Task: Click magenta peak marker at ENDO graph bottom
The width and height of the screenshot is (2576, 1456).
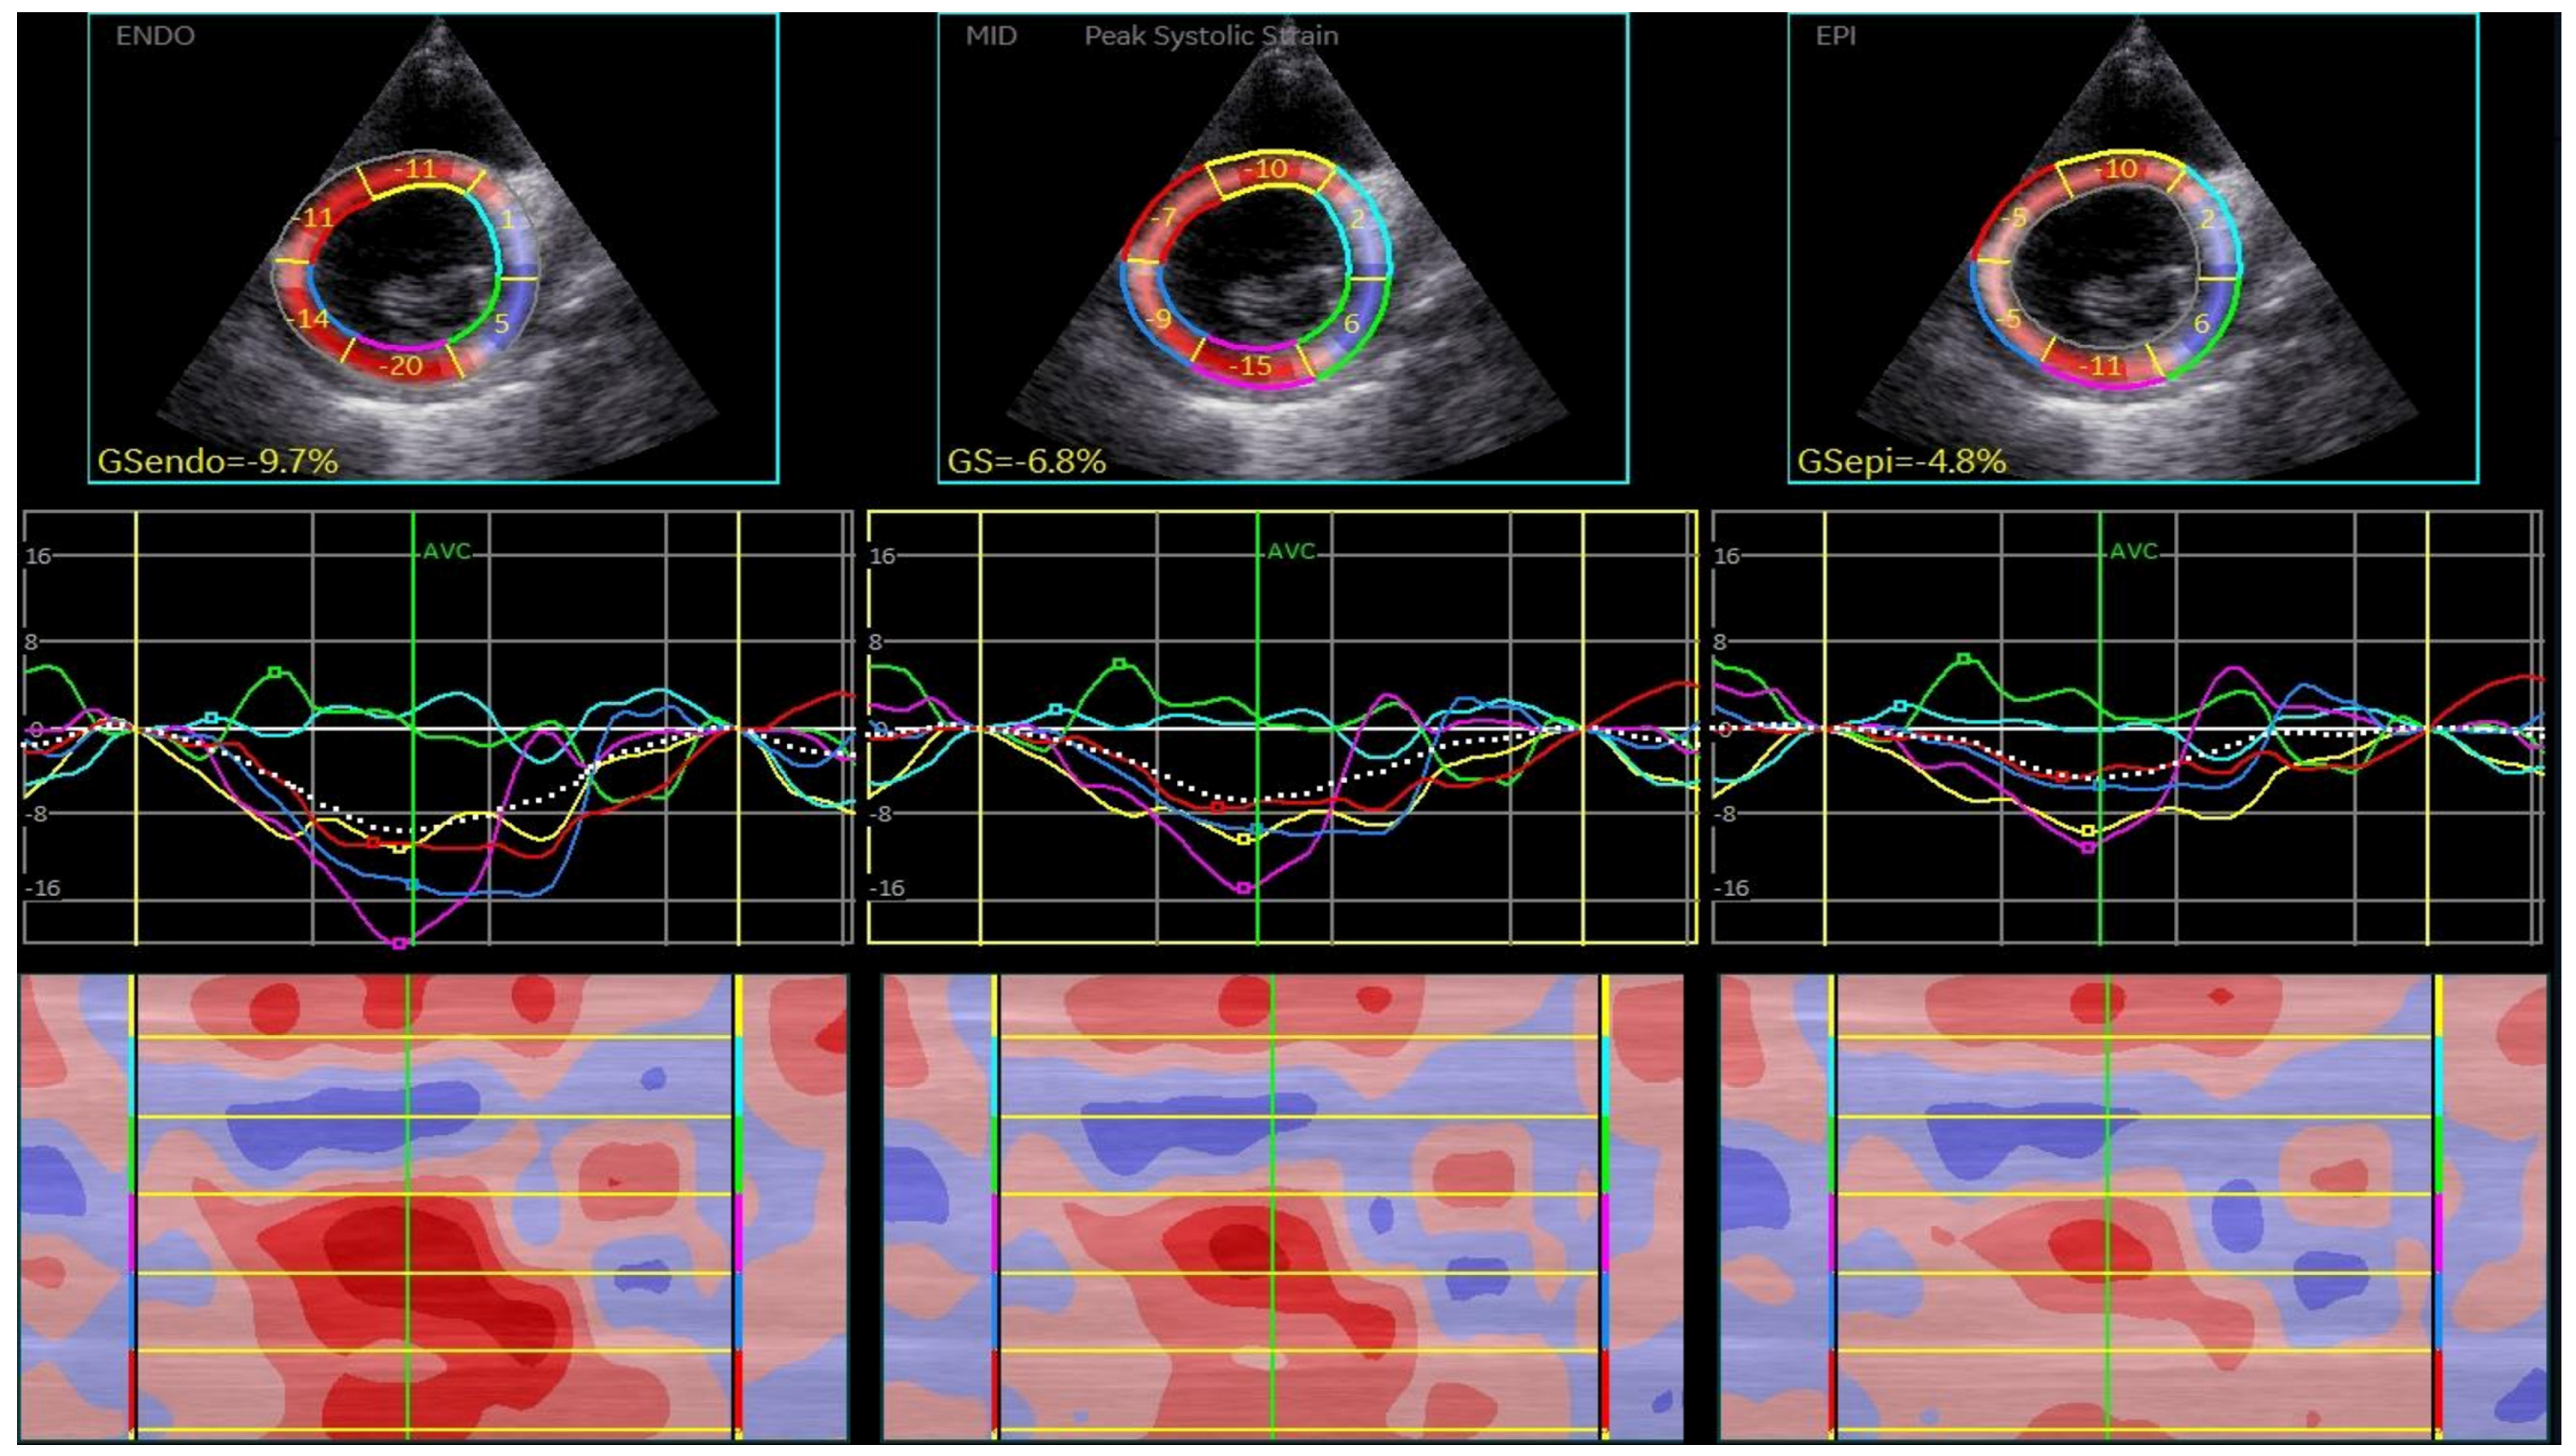Action: point(399,943)
